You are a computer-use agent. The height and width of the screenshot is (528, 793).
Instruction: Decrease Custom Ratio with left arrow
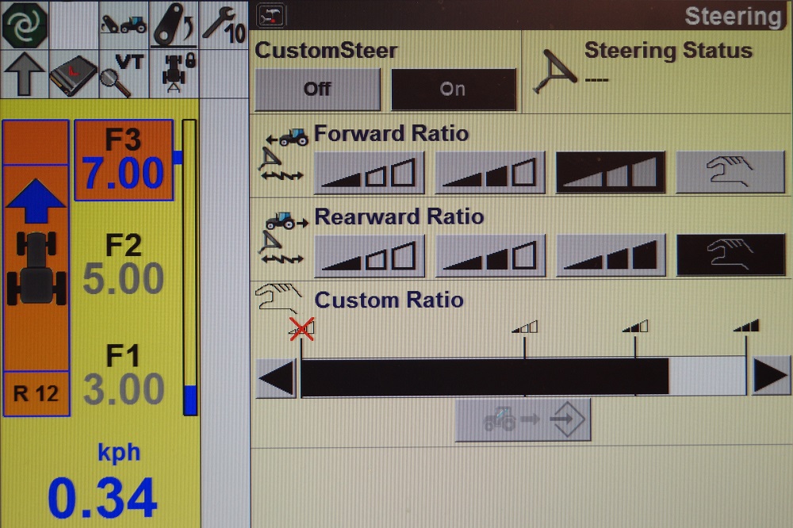[276, 377]
